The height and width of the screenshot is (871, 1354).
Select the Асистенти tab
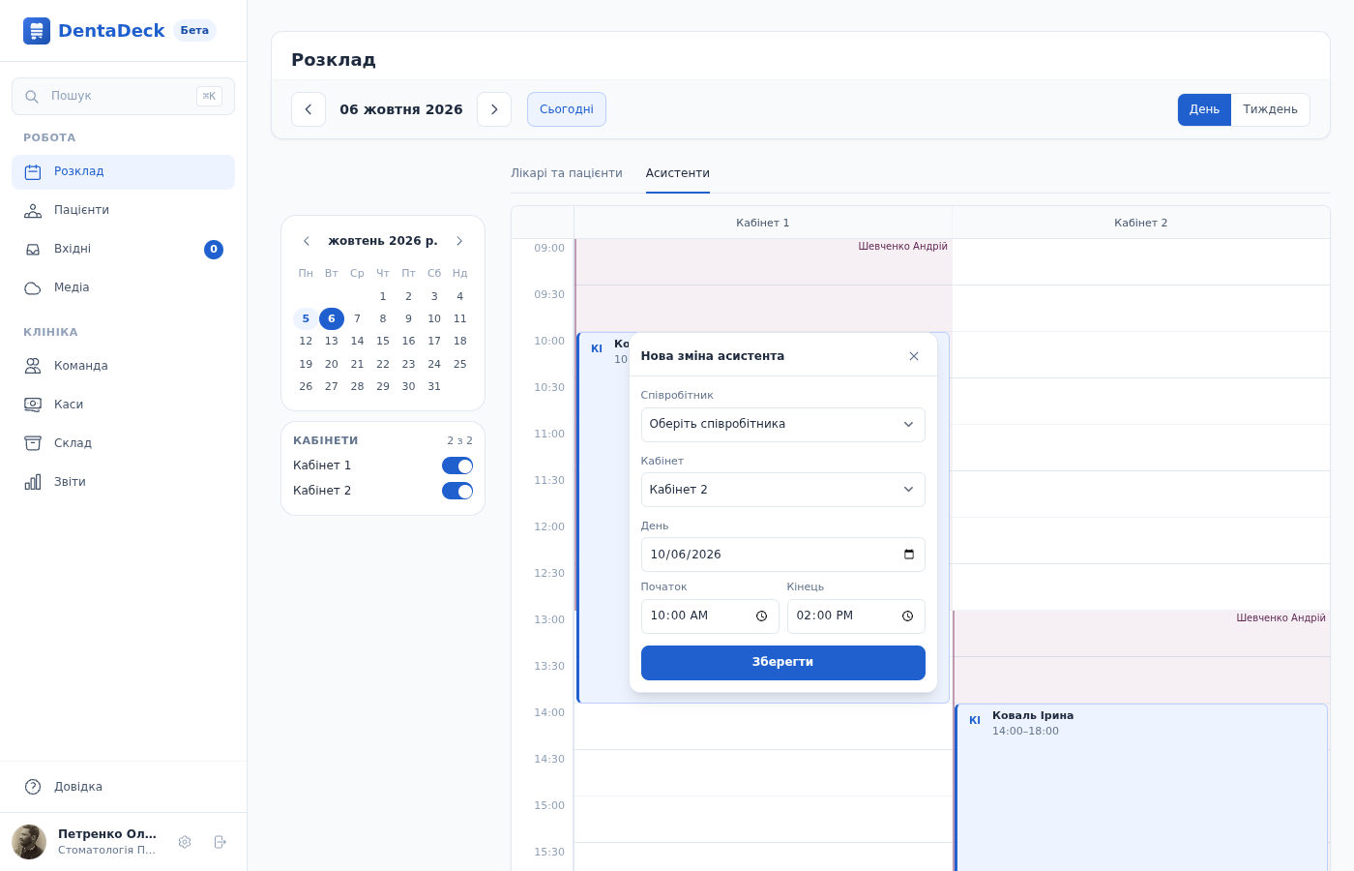pos(678,173)
